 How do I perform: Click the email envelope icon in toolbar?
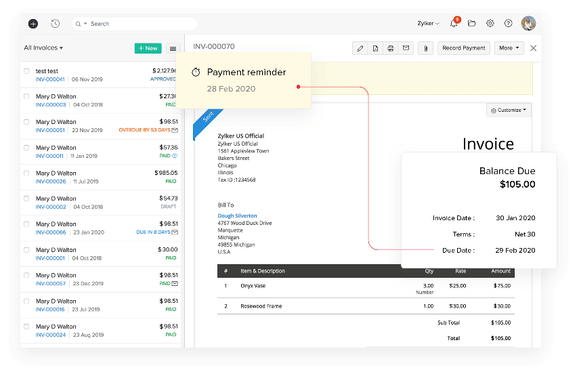[x=406, y=48]
